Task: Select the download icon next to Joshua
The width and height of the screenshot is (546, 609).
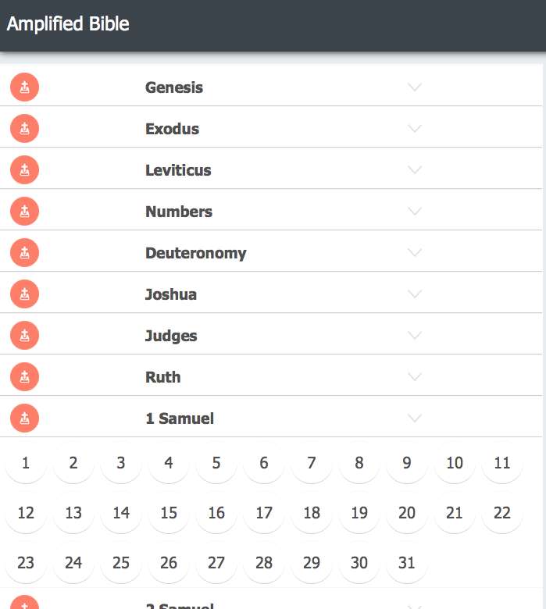Action: click(x=24, y=294)
